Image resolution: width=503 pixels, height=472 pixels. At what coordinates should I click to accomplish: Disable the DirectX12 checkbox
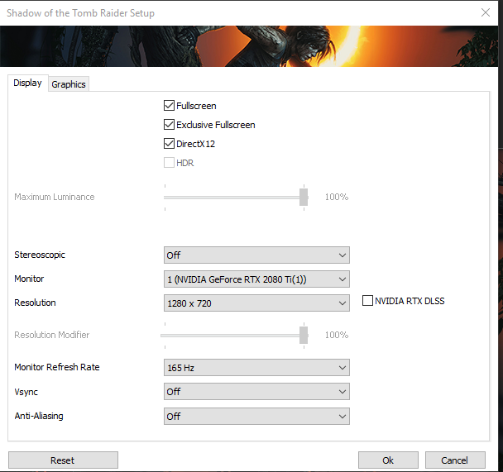pos(169,144)
